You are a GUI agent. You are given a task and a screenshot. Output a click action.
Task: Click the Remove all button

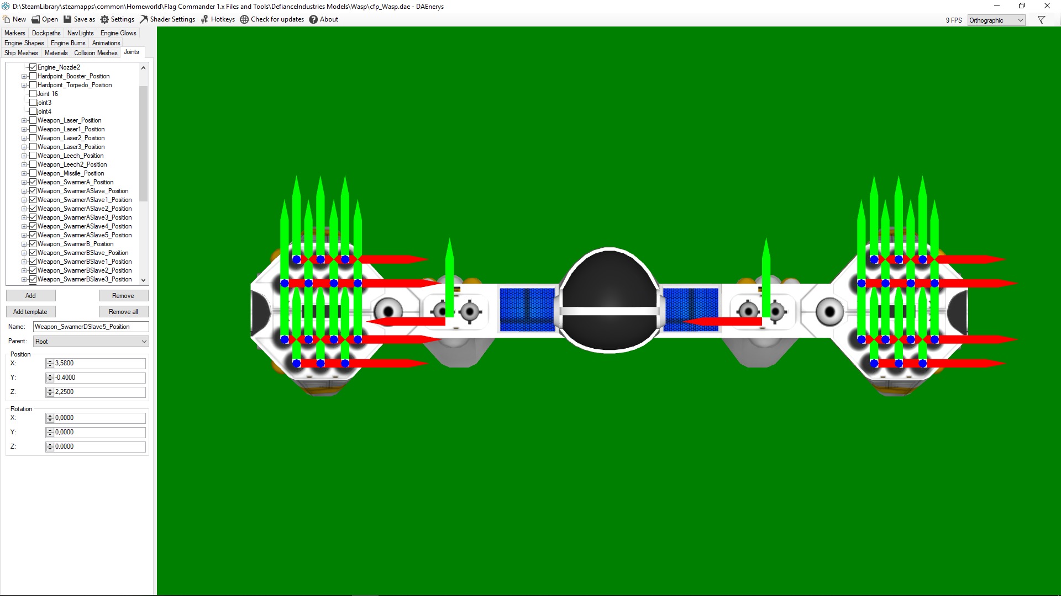pyautogui.click(x=123, y=312)
